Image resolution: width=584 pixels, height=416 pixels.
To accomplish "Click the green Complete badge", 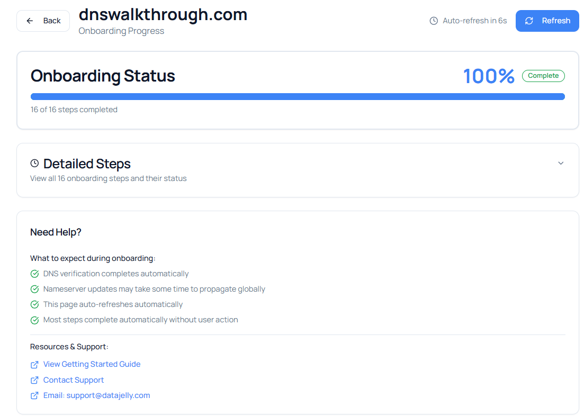I will [x=543, y=76].
